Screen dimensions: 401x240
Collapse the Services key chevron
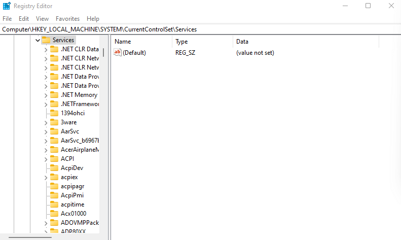point(38,40)
